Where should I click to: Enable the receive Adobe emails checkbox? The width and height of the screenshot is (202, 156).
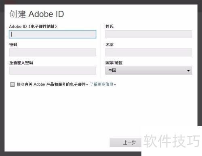13,84
